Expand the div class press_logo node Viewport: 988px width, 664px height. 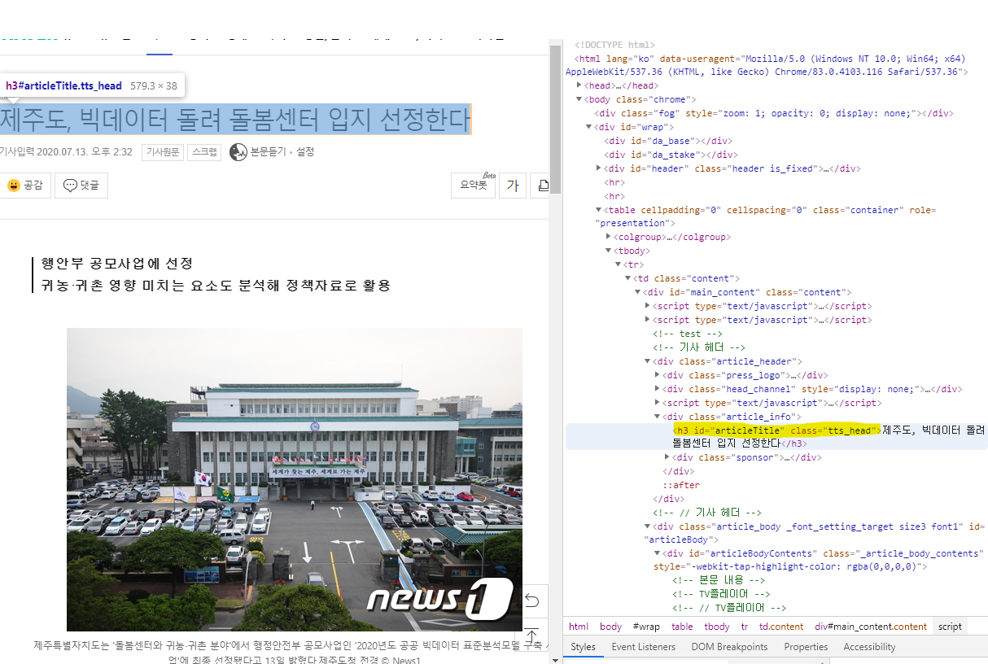click(x=657, y=376)
